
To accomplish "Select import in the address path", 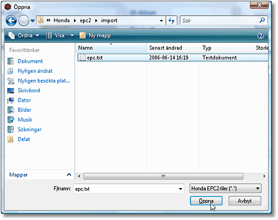I will (x=109, y=21).
